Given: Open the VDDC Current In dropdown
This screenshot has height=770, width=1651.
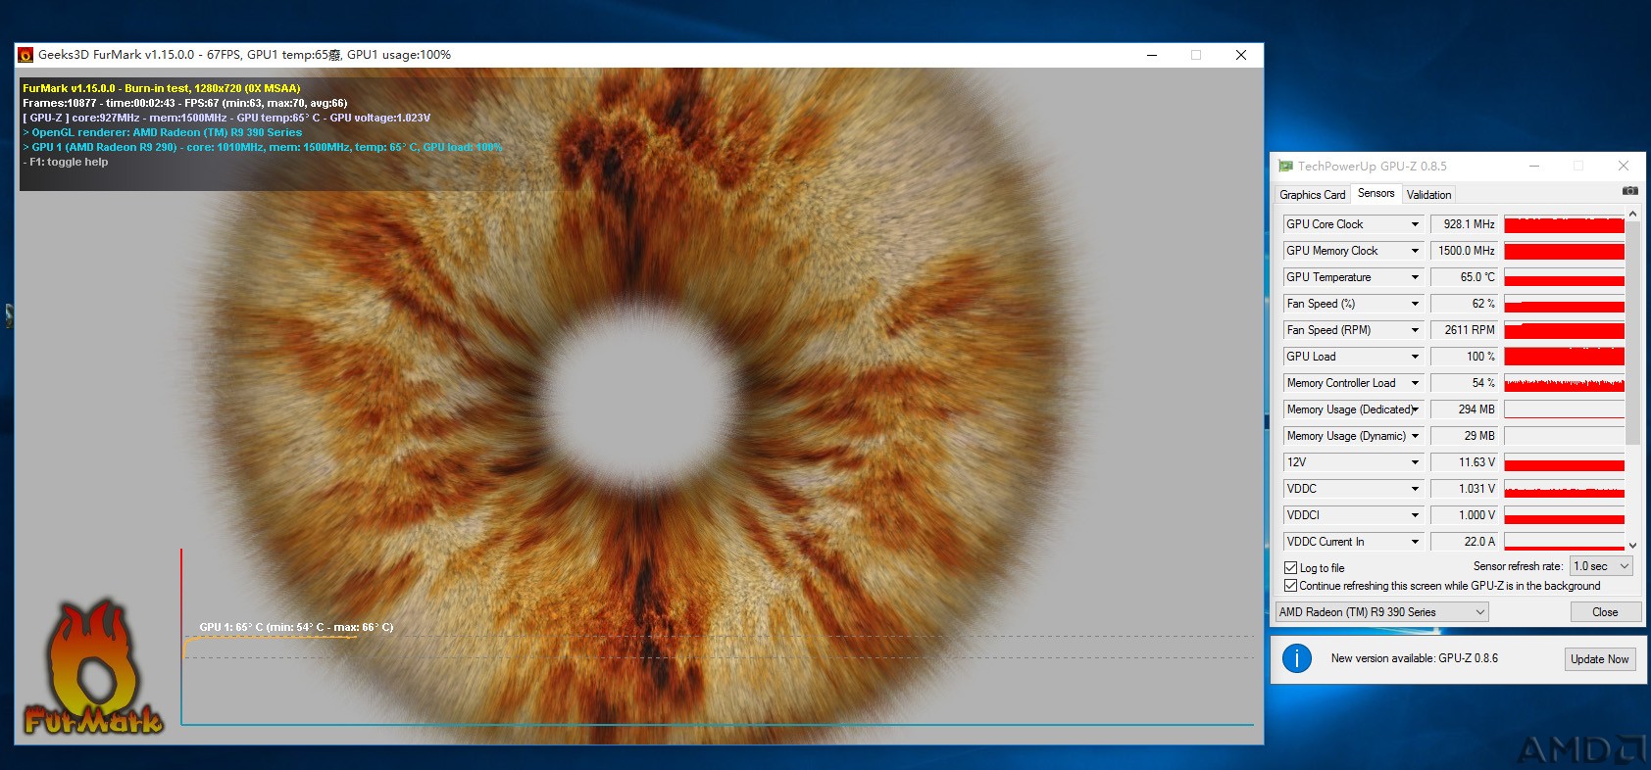Looking at the screenshot, I should pos(1415,542).
